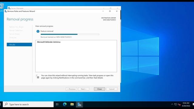Click the Confirmation step in sidebar
The width and height of the screenshot is (194, 109).
[x=15, y=41]
